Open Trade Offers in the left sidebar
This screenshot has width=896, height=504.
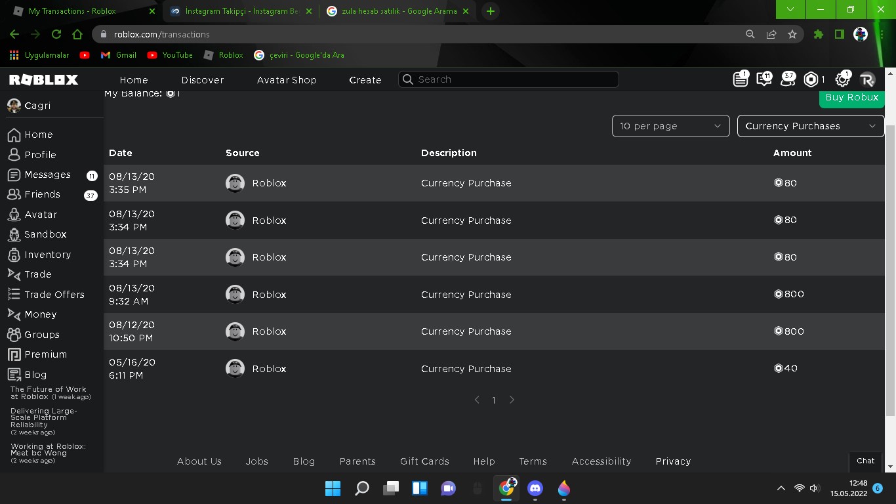pos(46,295)
